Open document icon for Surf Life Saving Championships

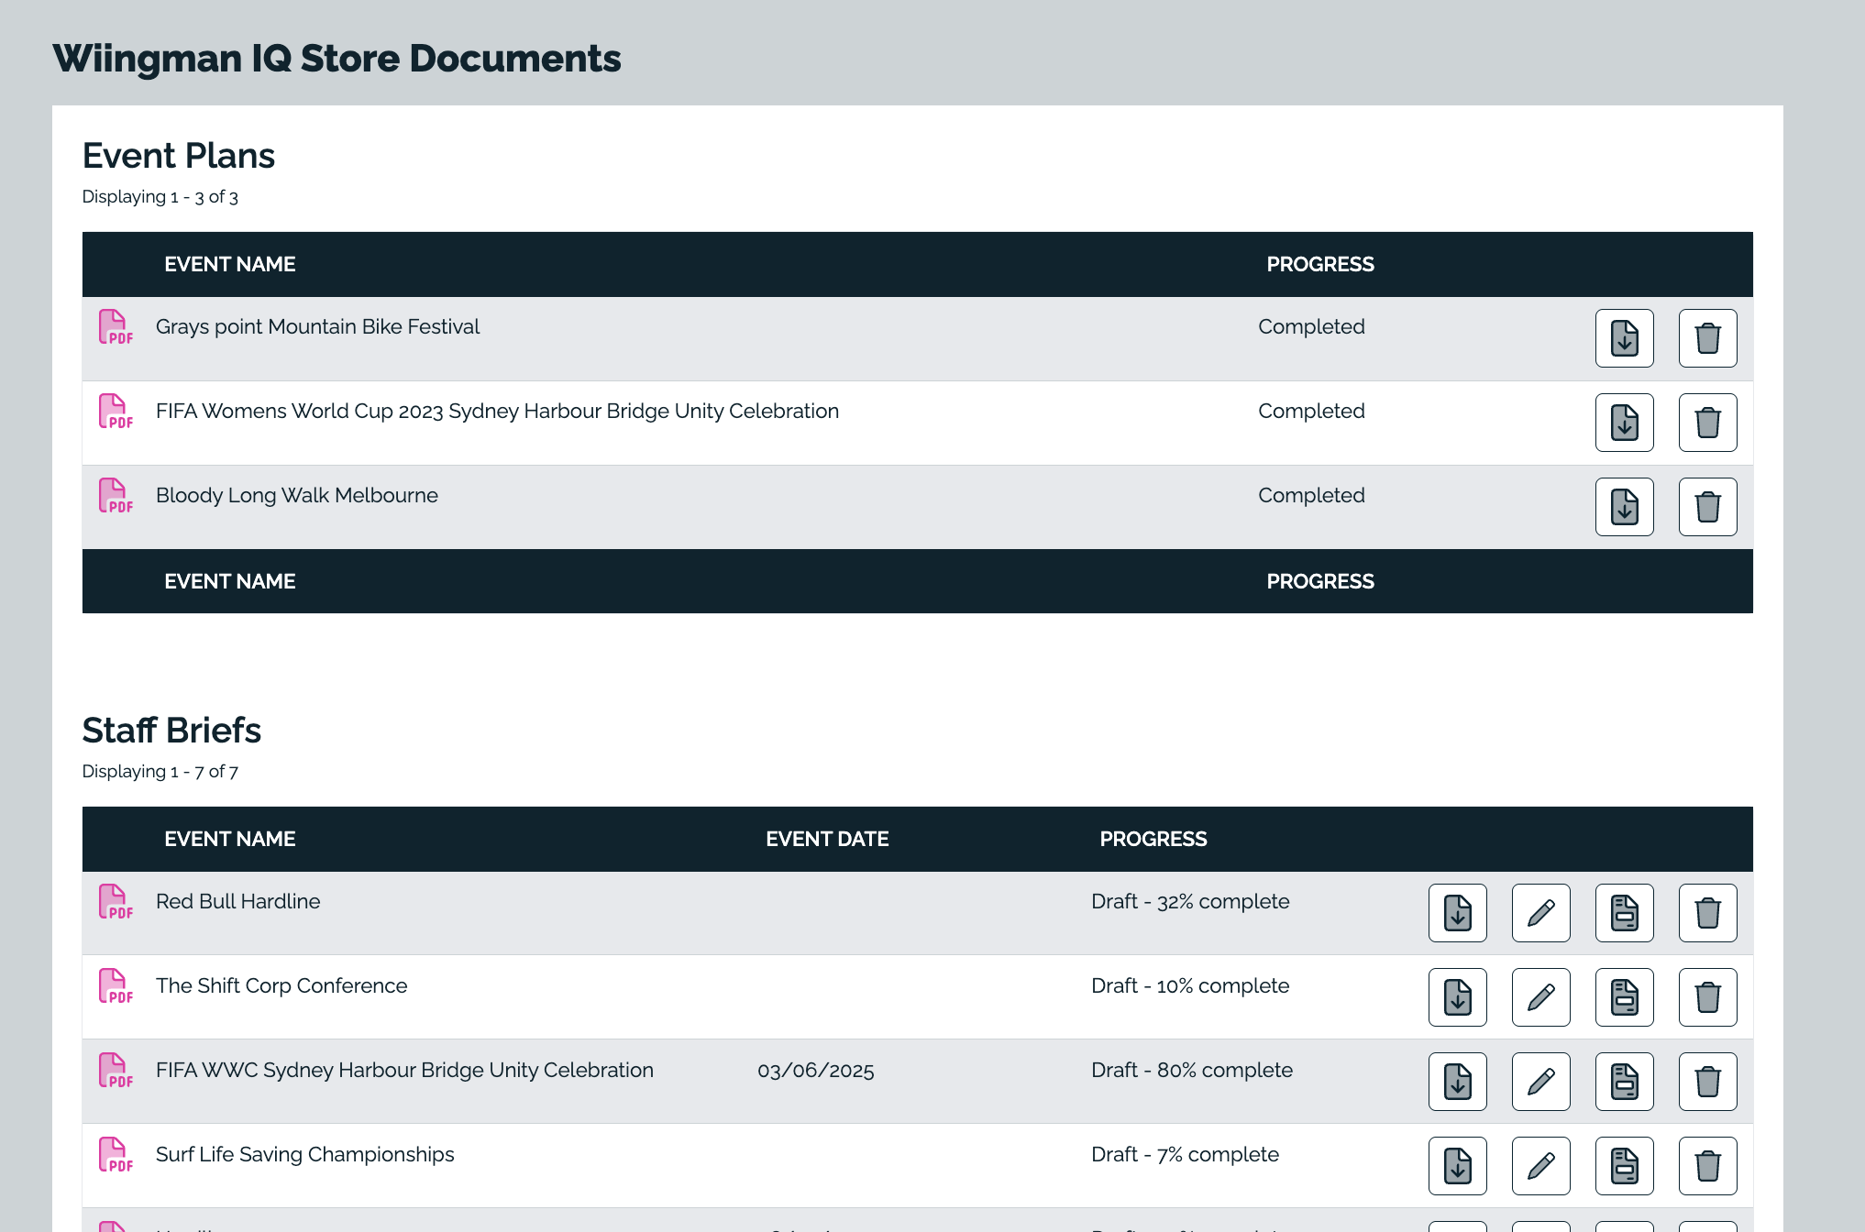[1624, 1166]
